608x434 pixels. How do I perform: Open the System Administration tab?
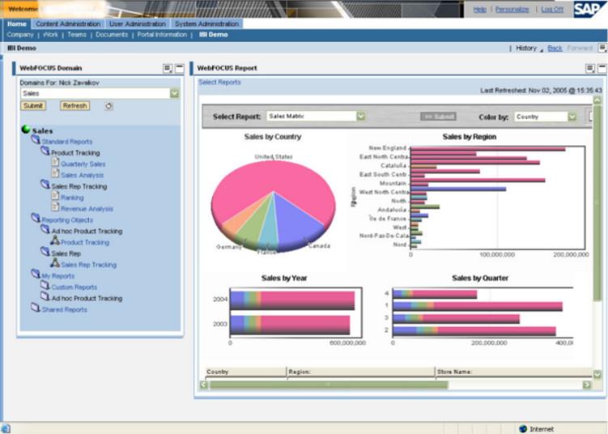pyautogui.click(x=206, y=23)
